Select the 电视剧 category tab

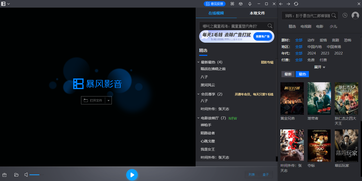pyautogui.click(x=306, y=26)
